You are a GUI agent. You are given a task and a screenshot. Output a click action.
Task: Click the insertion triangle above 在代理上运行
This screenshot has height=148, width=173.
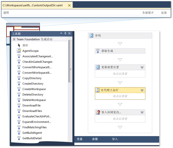120,82
